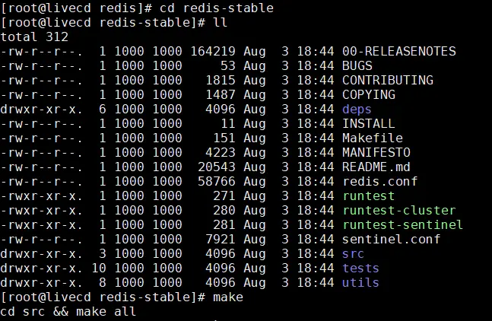Select the file size 271 of runtest
492x321 pixels.
click(224, 195)
